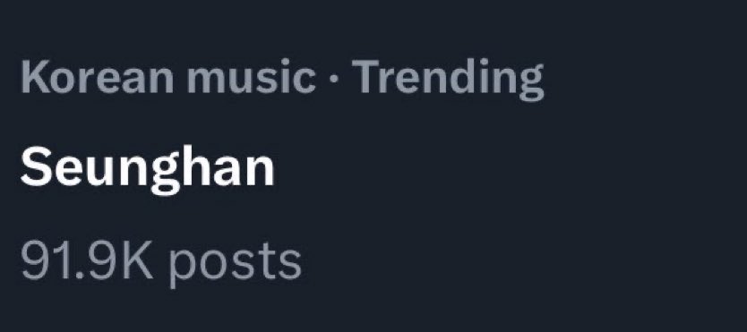Select the Korean music category label

(168, 77)
